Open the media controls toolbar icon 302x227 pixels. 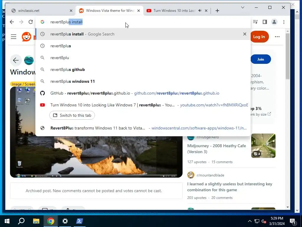coord(255,22)
